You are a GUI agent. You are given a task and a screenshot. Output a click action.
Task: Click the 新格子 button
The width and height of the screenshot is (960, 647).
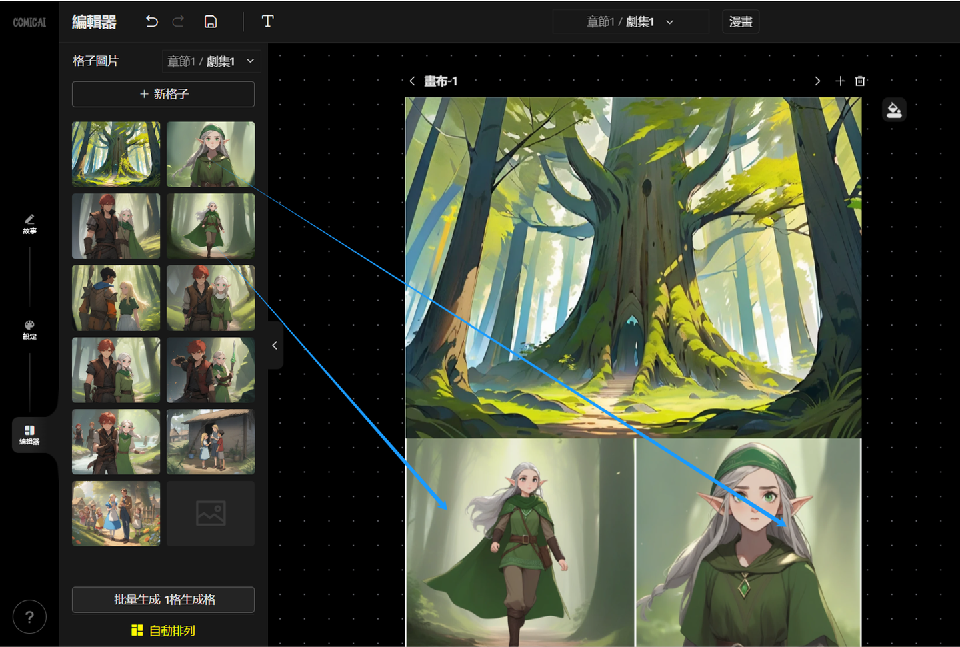tap(163, 94)
